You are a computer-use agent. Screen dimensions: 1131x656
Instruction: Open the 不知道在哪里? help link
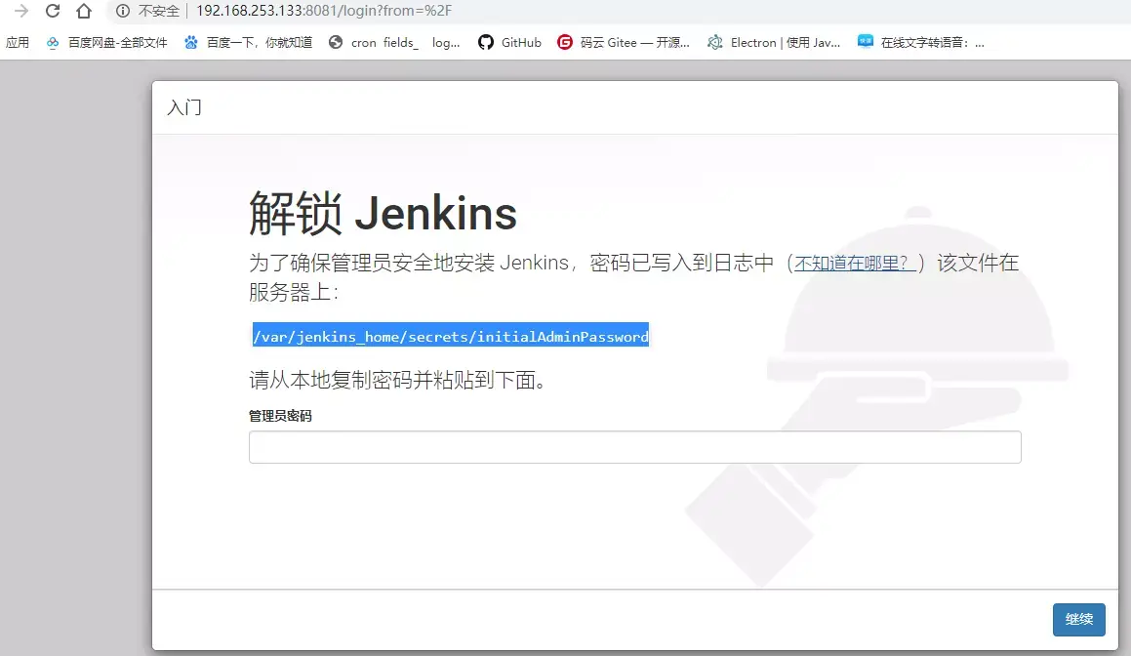tap(855, 264)
